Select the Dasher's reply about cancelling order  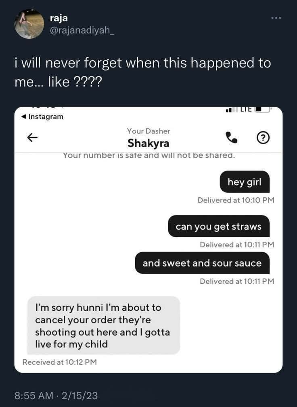point(104,325)
